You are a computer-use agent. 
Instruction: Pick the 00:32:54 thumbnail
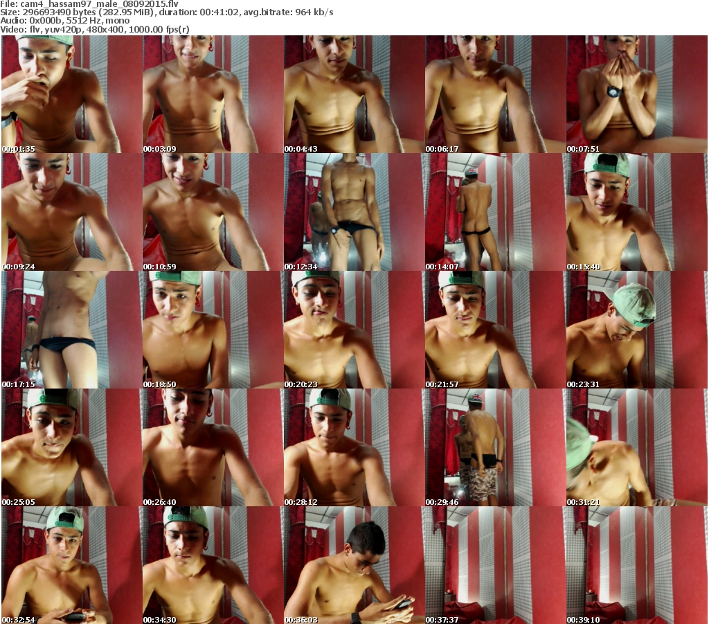point(72,565)
